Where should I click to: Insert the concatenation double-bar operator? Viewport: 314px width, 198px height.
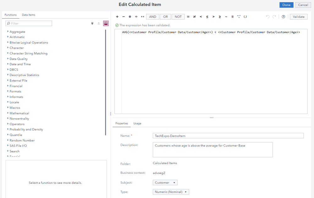coord(233,17)
